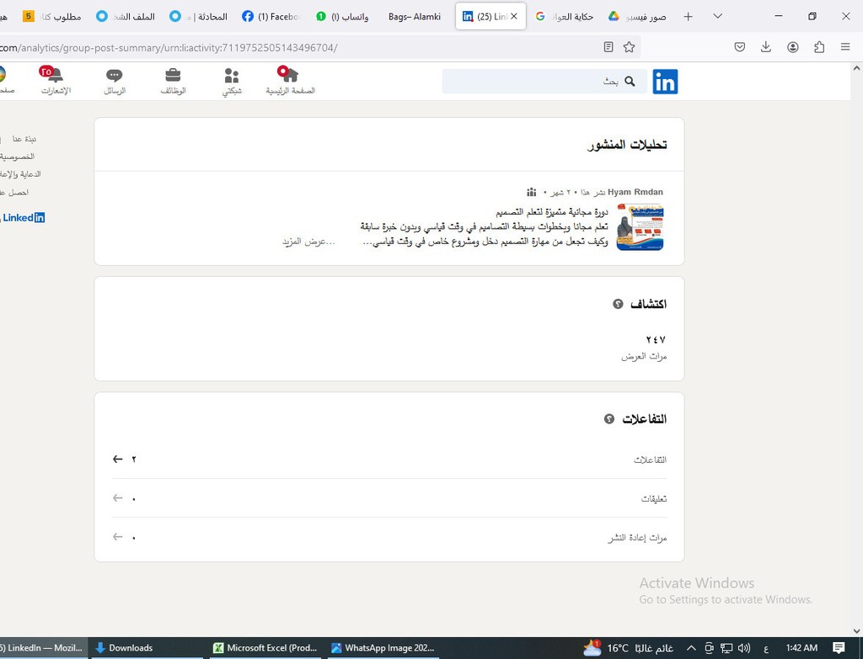Switch to the المحادثة tab

pos(198,17)
